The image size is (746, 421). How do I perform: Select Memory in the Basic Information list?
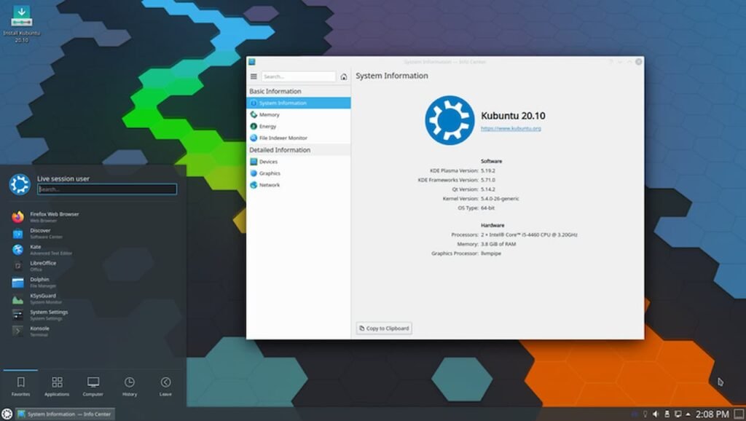269,115
